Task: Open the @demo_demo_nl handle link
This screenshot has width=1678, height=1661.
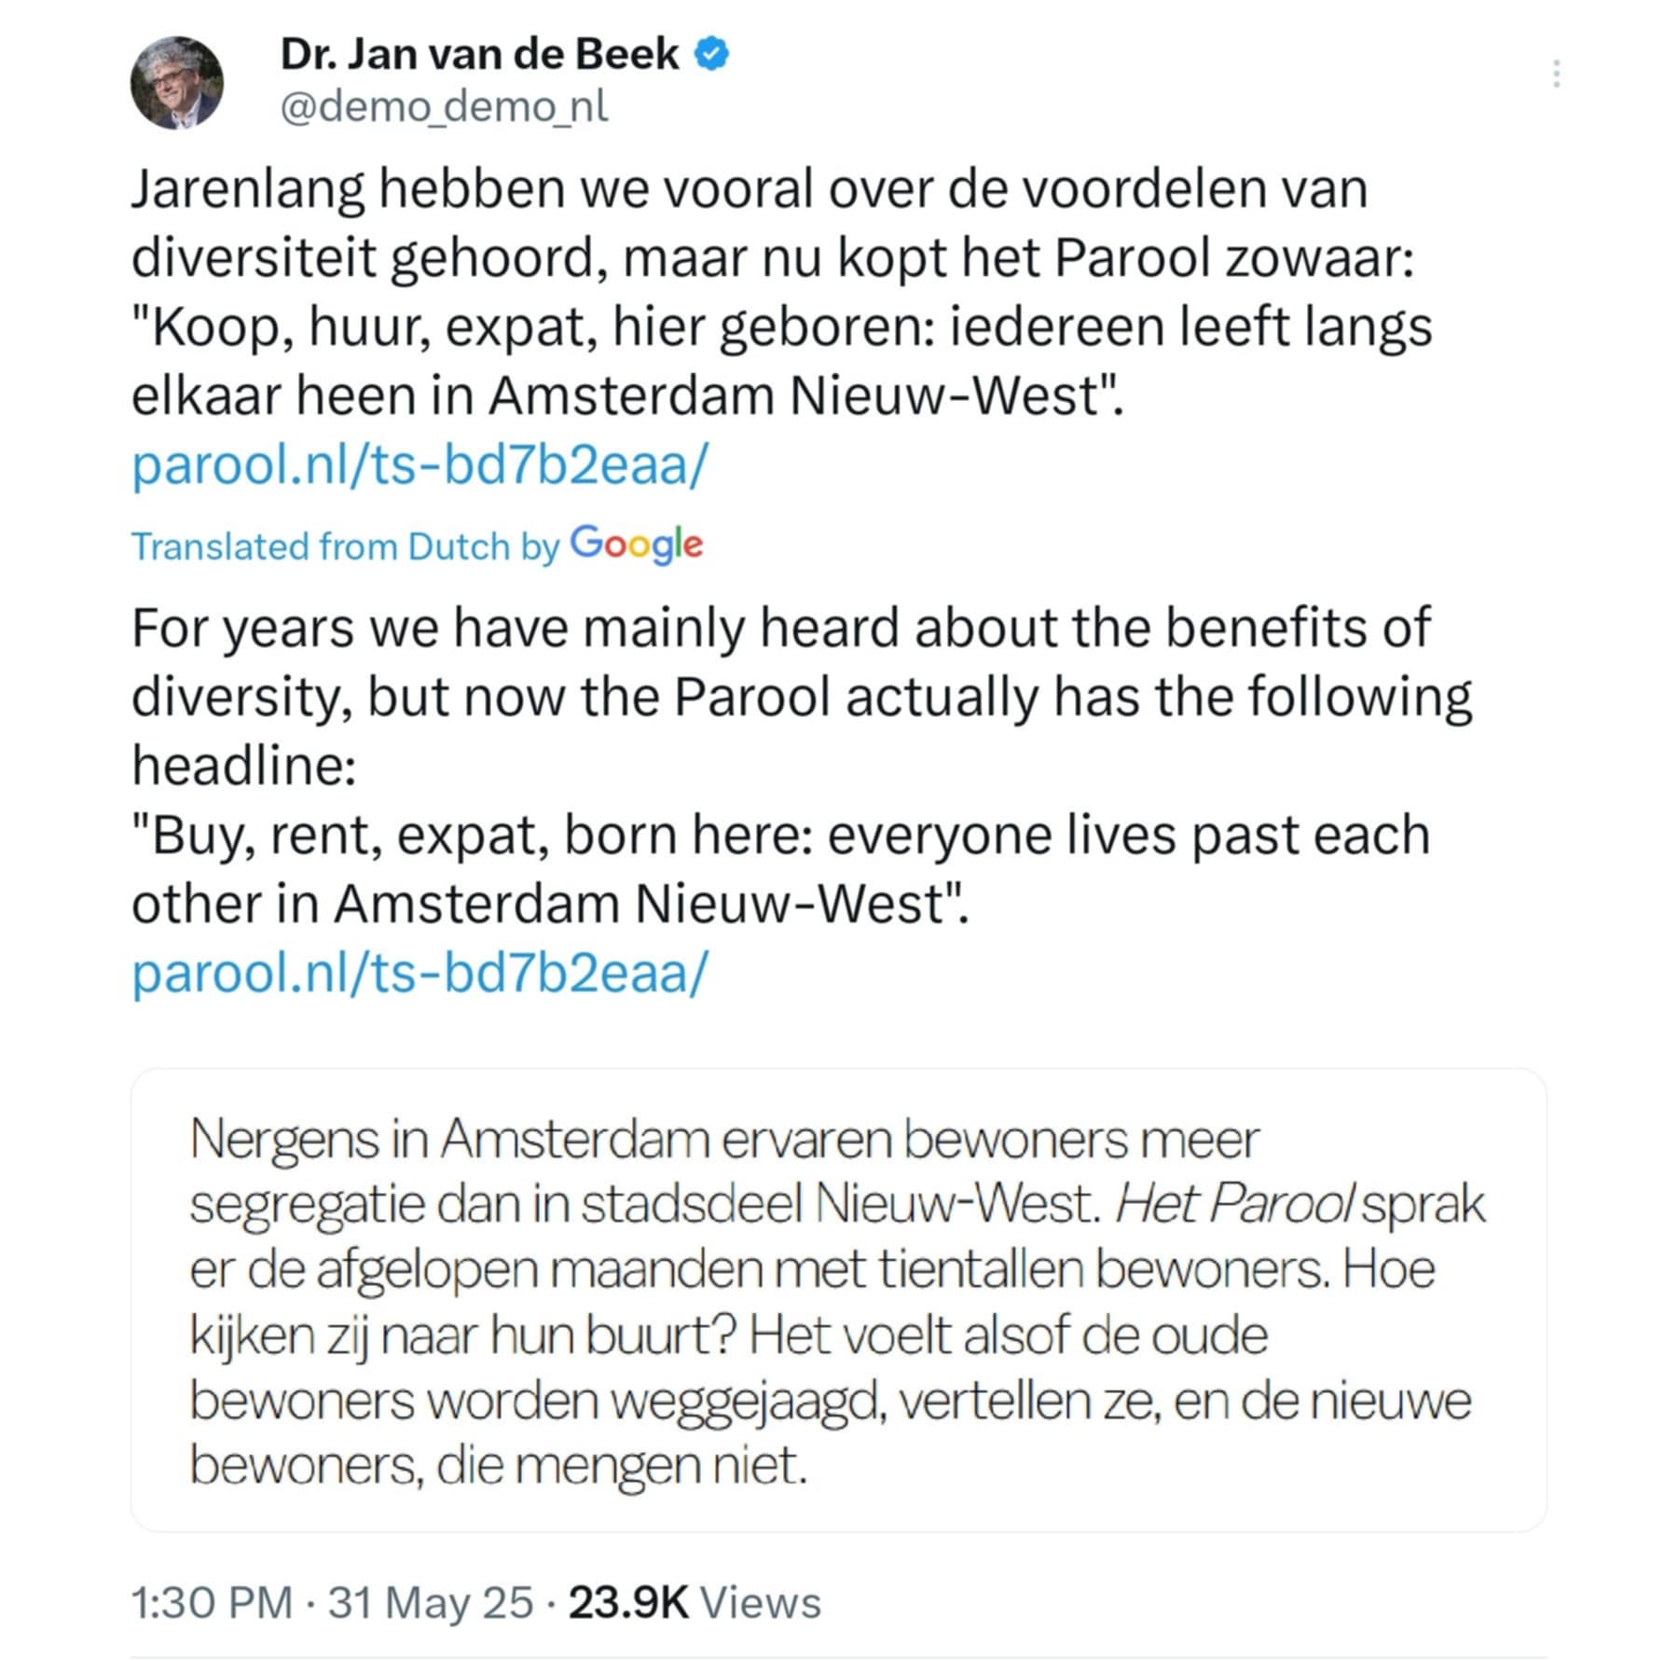Action: tap(444, 107)
